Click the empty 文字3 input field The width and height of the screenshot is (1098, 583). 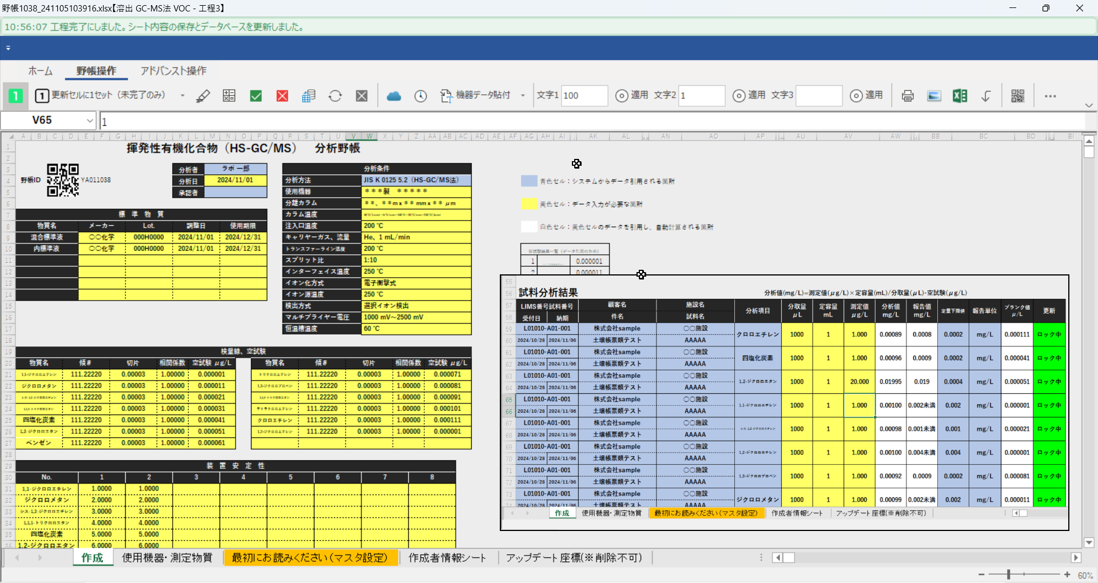[819, 95]
